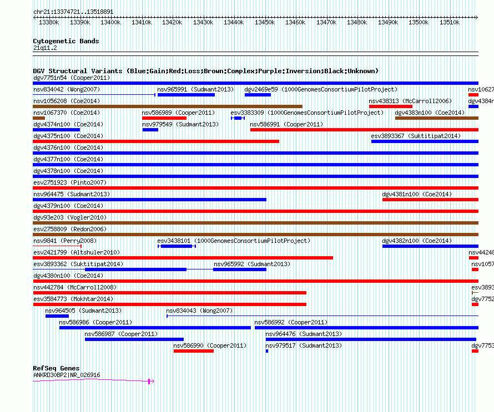Click dgv4378n100 (Coe2014) label
Viewport: 494px width, 412px height.
point(68,171)
